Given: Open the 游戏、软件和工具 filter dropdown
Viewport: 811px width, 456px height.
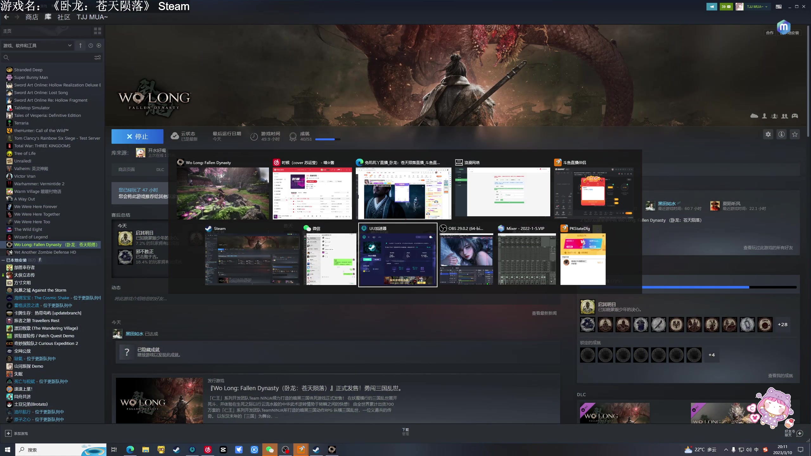Looking at the screenshot, I should tap(37, 46).
